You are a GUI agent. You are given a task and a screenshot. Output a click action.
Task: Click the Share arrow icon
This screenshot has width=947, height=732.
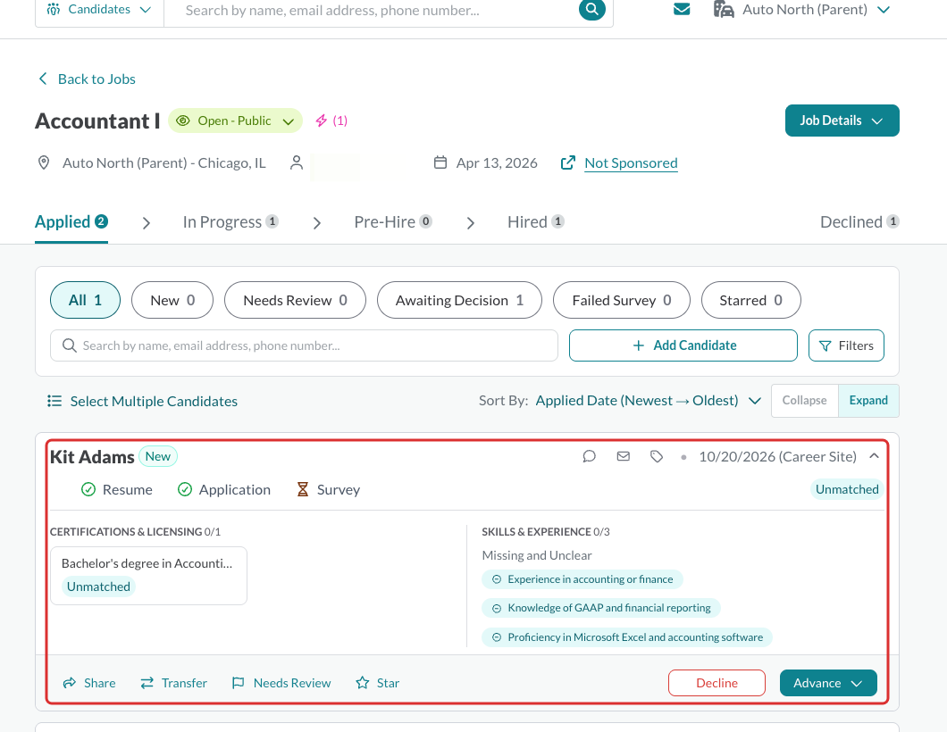(x=70, y=683)
